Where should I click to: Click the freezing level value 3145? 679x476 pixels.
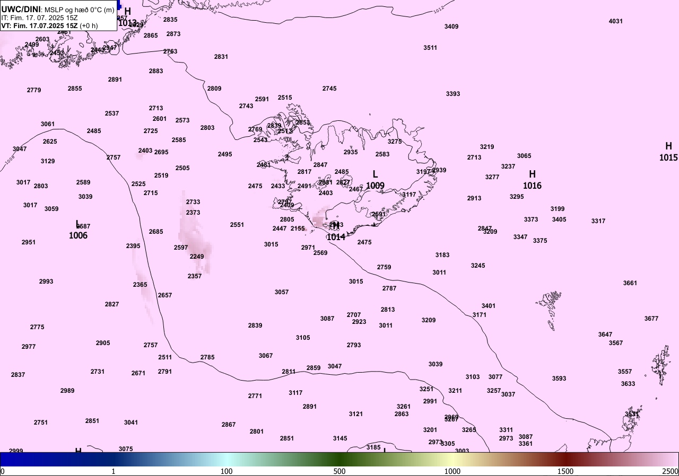pyautogui.click(x=340, y=438)
